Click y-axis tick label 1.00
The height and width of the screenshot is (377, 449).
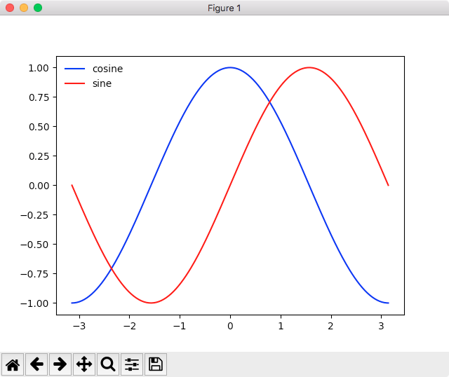(x=39, y=68)
